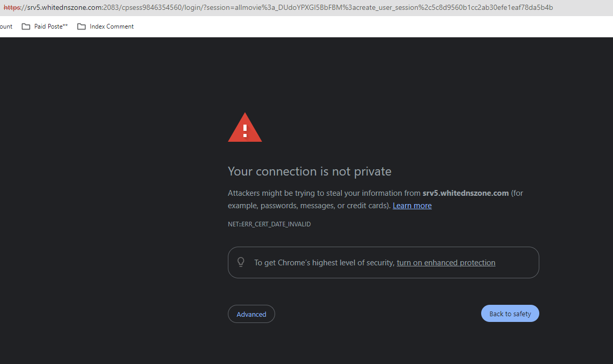Click the folder icon beside Paid Poste**
This screenshot has width=613, height=364.
pos(26,26)
